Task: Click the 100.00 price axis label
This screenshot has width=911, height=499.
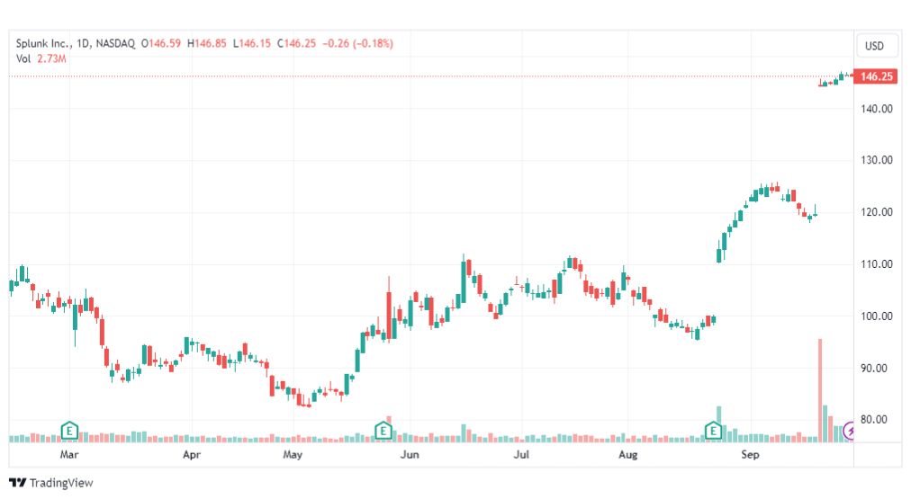Action: 877,316
